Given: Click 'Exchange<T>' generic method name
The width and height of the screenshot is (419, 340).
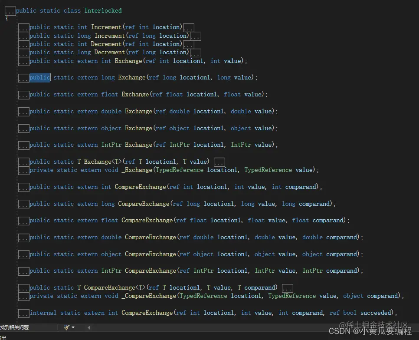Looking at the screenshot, I should tap(103, 162).
